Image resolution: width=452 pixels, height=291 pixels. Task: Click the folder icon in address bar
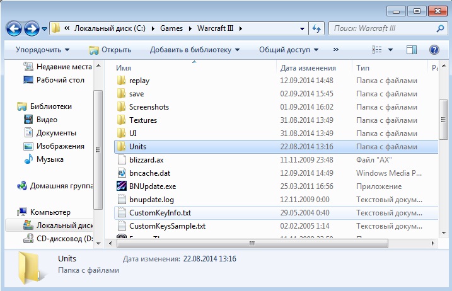pyautogui.click(x=55, y=28)
